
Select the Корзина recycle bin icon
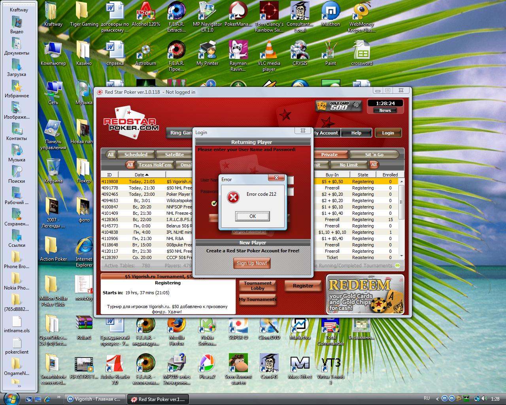click(53, 171)
